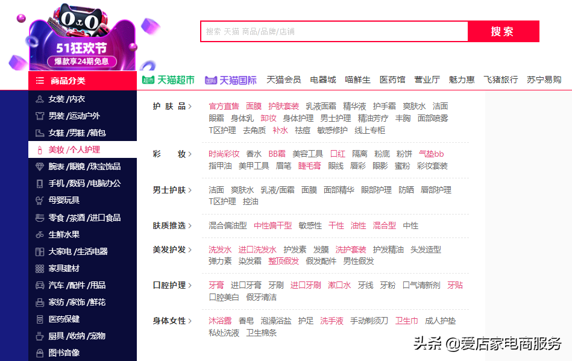
Task: Click the 女装/内衣 category icon
Action: pyautogui.click(x=39, y=99)
